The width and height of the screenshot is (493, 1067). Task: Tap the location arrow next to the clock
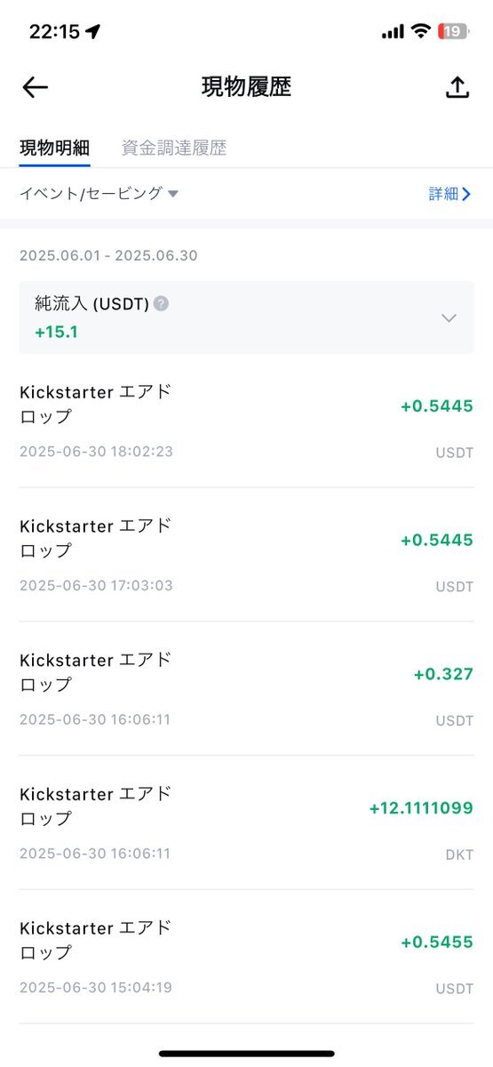click(x=93, y=31)
